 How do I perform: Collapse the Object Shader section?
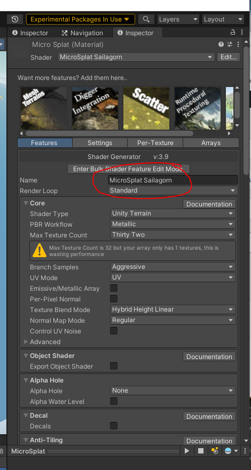[26, 356]
